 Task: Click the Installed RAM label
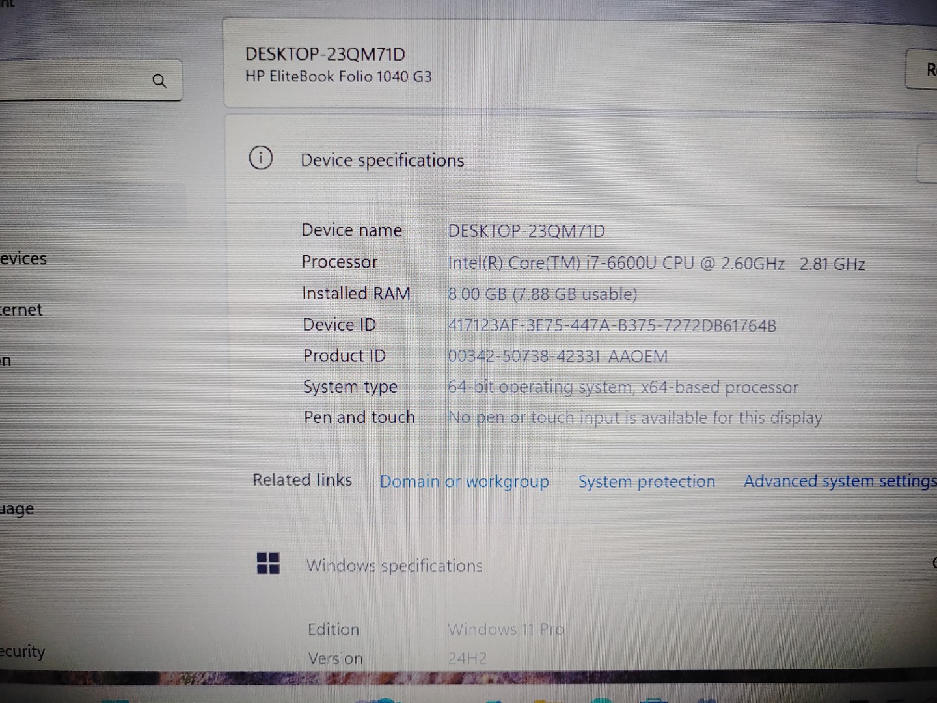click(356, 294)
